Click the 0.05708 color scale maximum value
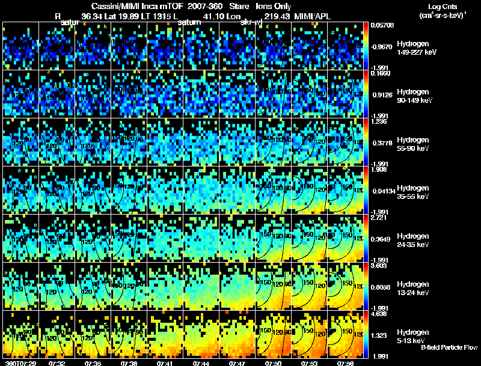 coord(382,25)
